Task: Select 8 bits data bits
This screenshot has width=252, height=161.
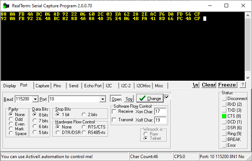Action: tap(40, 115)
